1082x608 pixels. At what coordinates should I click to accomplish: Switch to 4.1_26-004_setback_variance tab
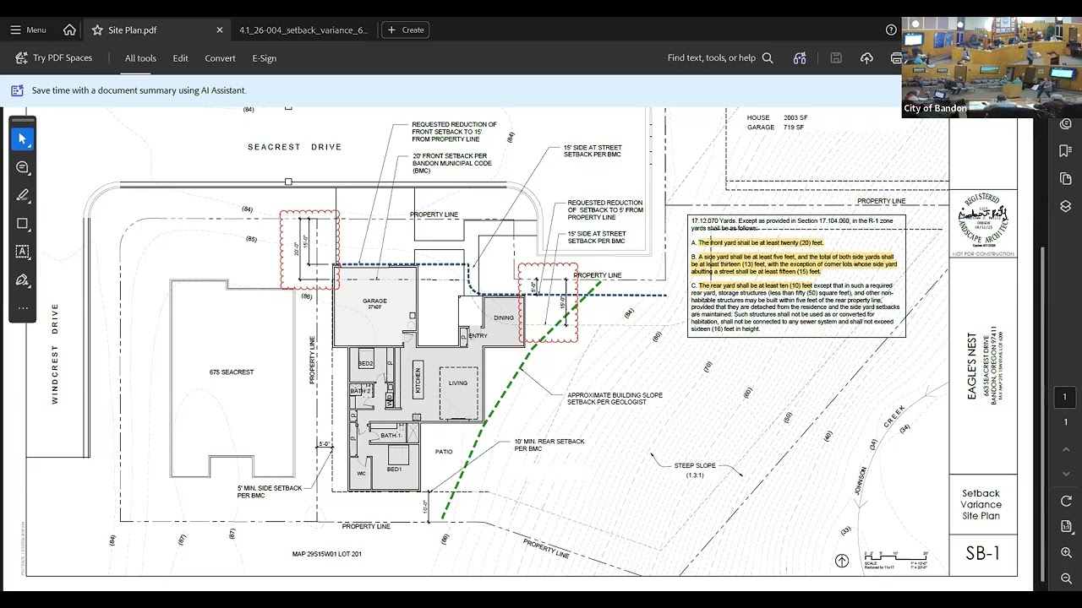(x=303, y=30)
